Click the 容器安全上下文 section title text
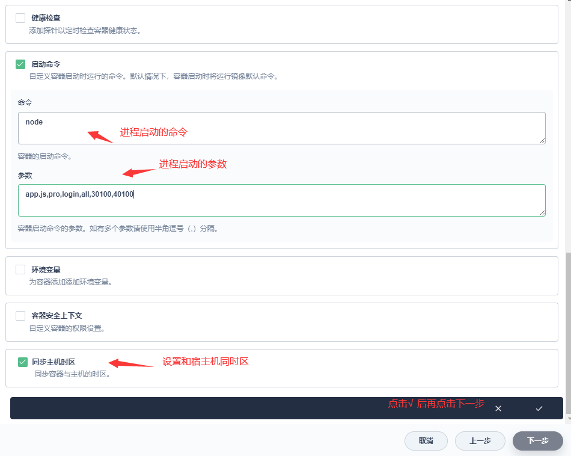This screenshot has height=456, width=571. 56,315
